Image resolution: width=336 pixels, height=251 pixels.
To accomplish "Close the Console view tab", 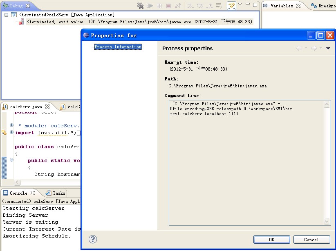I will coord(33,193).
